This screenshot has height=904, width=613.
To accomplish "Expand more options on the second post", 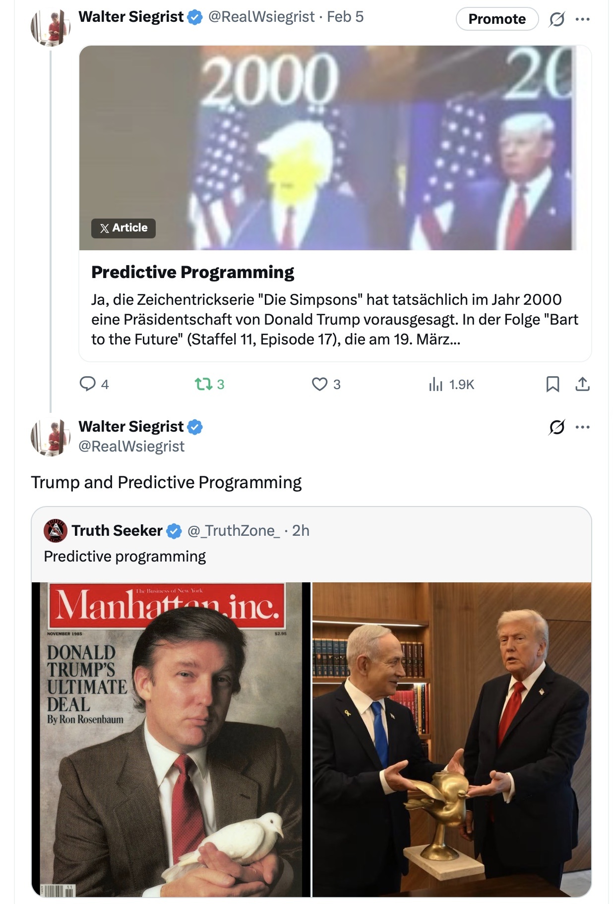I will click(583, 427).
